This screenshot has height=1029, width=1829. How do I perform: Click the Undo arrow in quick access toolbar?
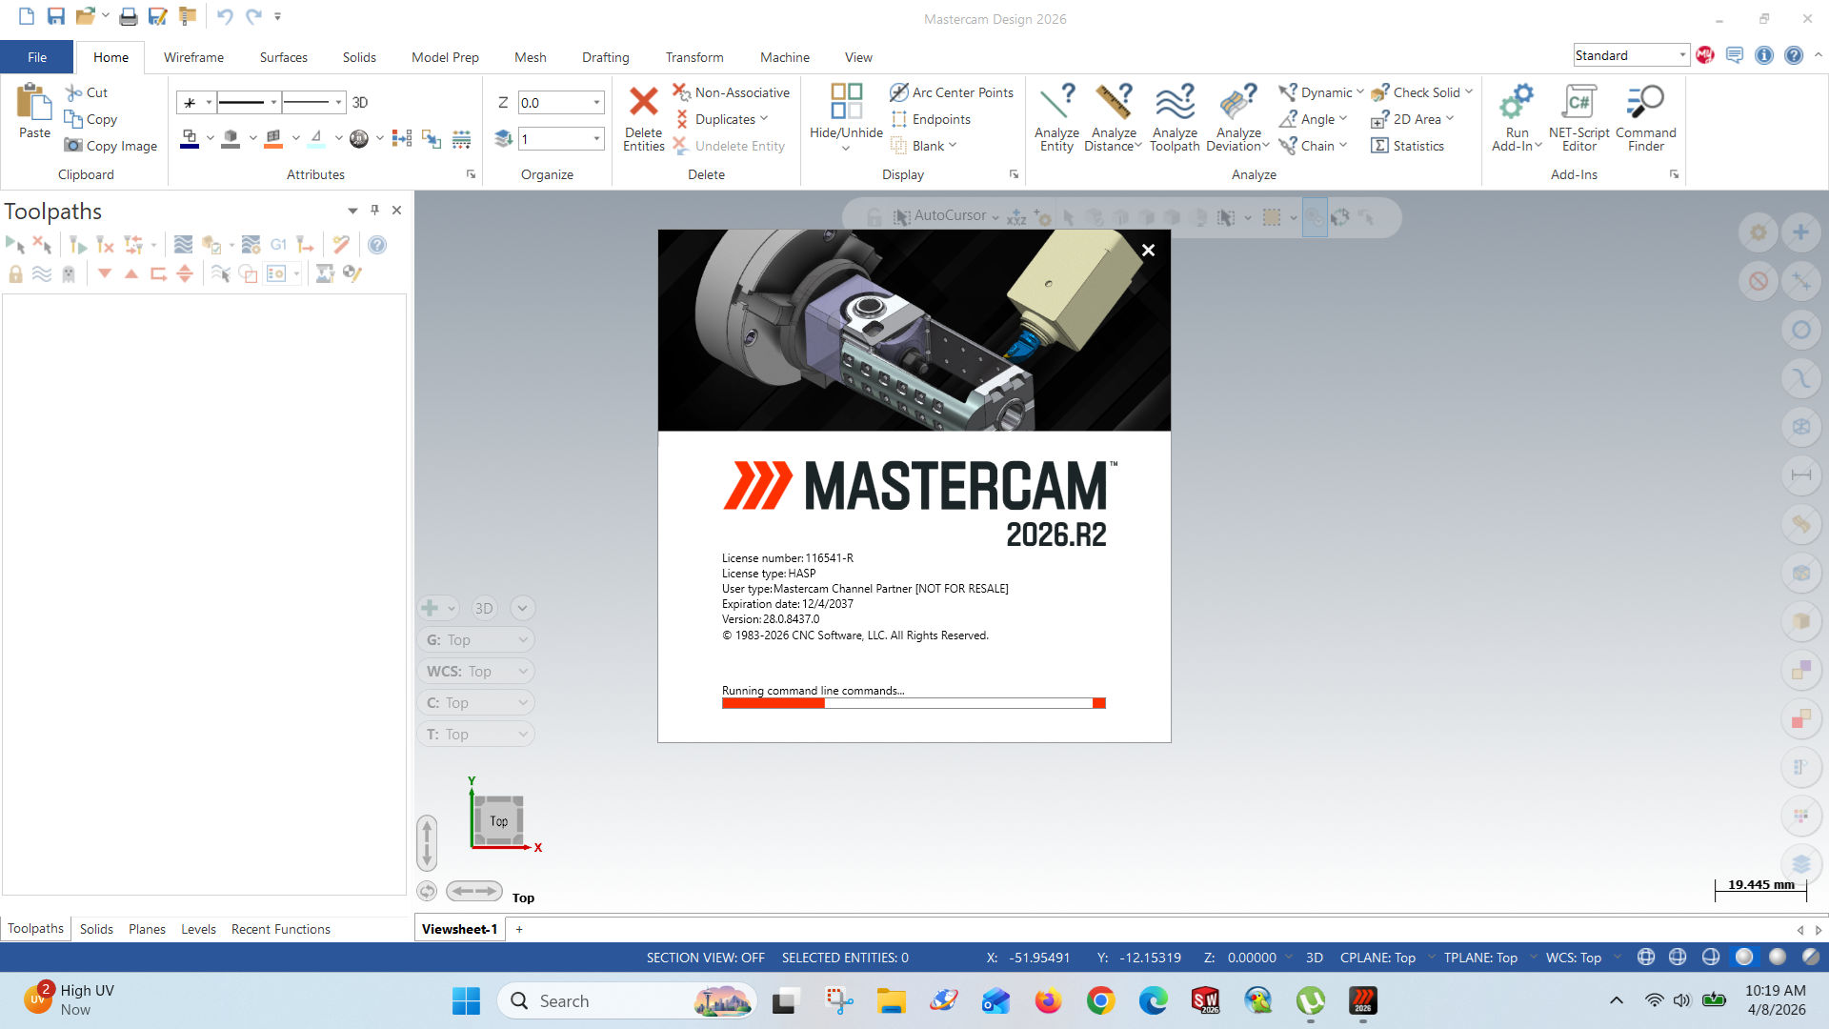(225, 16)
